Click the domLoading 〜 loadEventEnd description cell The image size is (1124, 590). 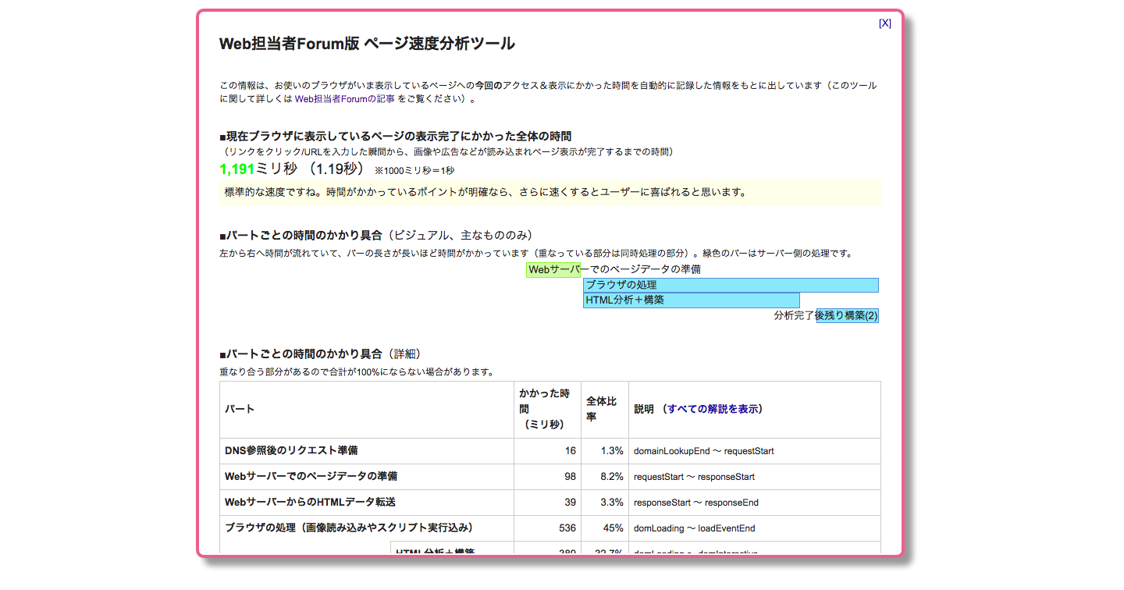(694, 528)
